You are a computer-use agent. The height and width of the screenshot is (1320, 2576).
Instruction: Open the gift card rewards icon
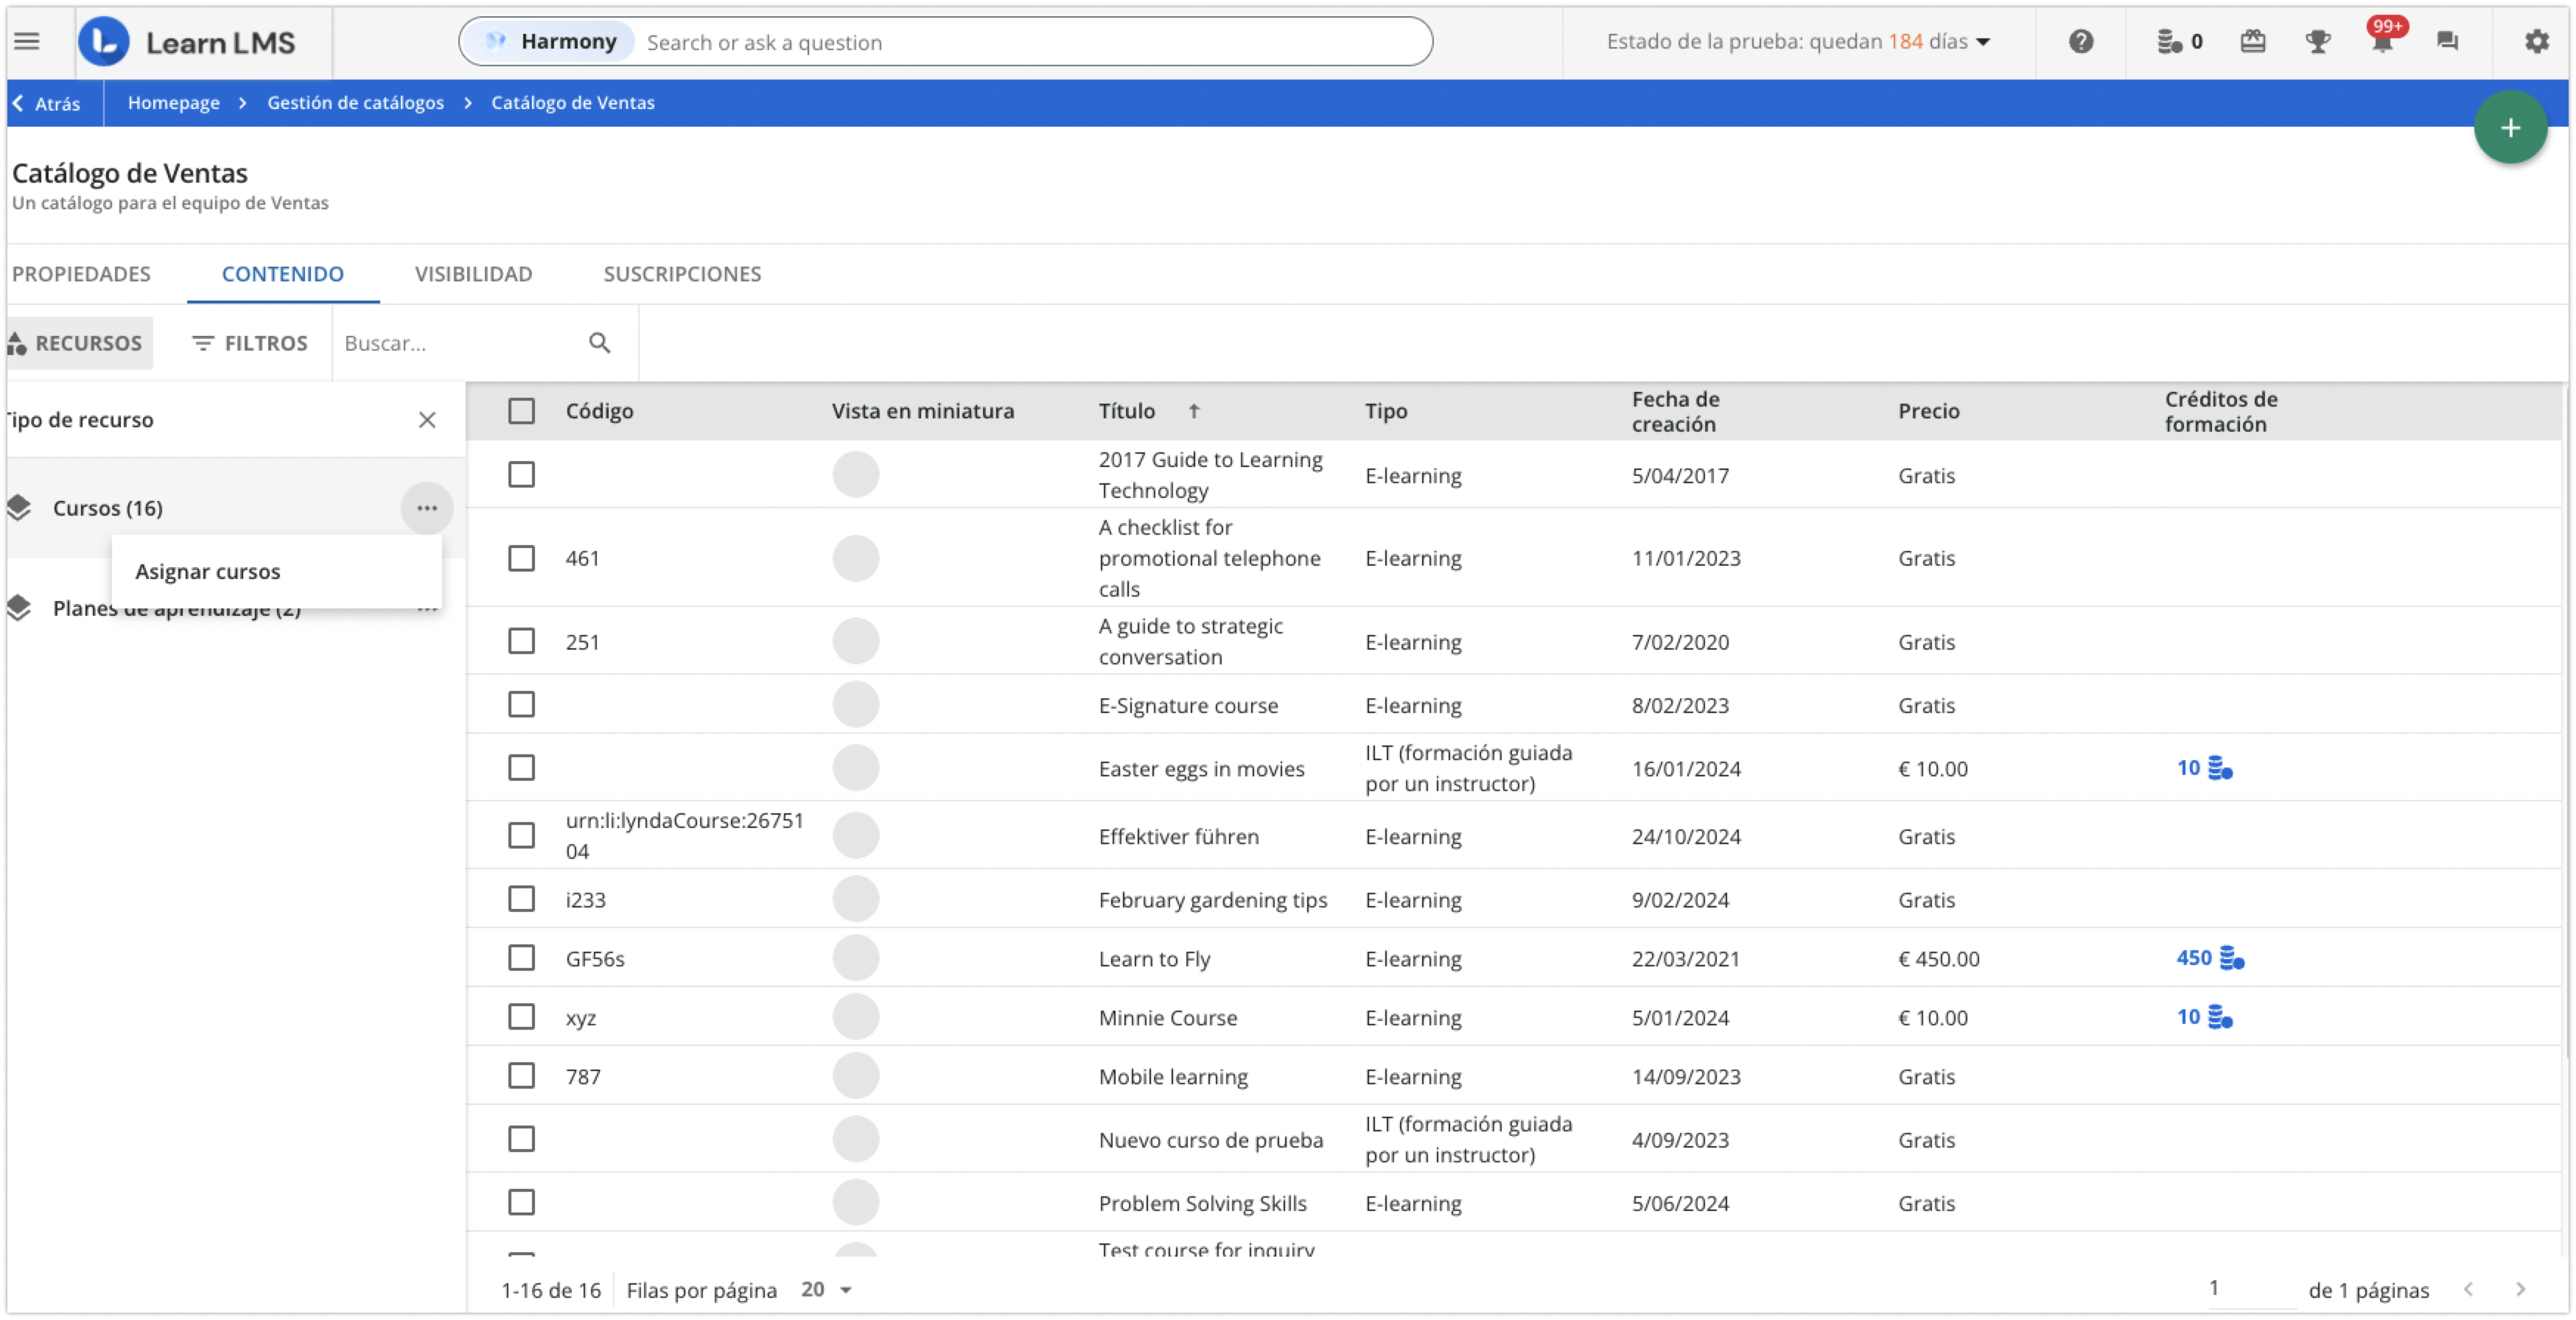point(2252,41)
